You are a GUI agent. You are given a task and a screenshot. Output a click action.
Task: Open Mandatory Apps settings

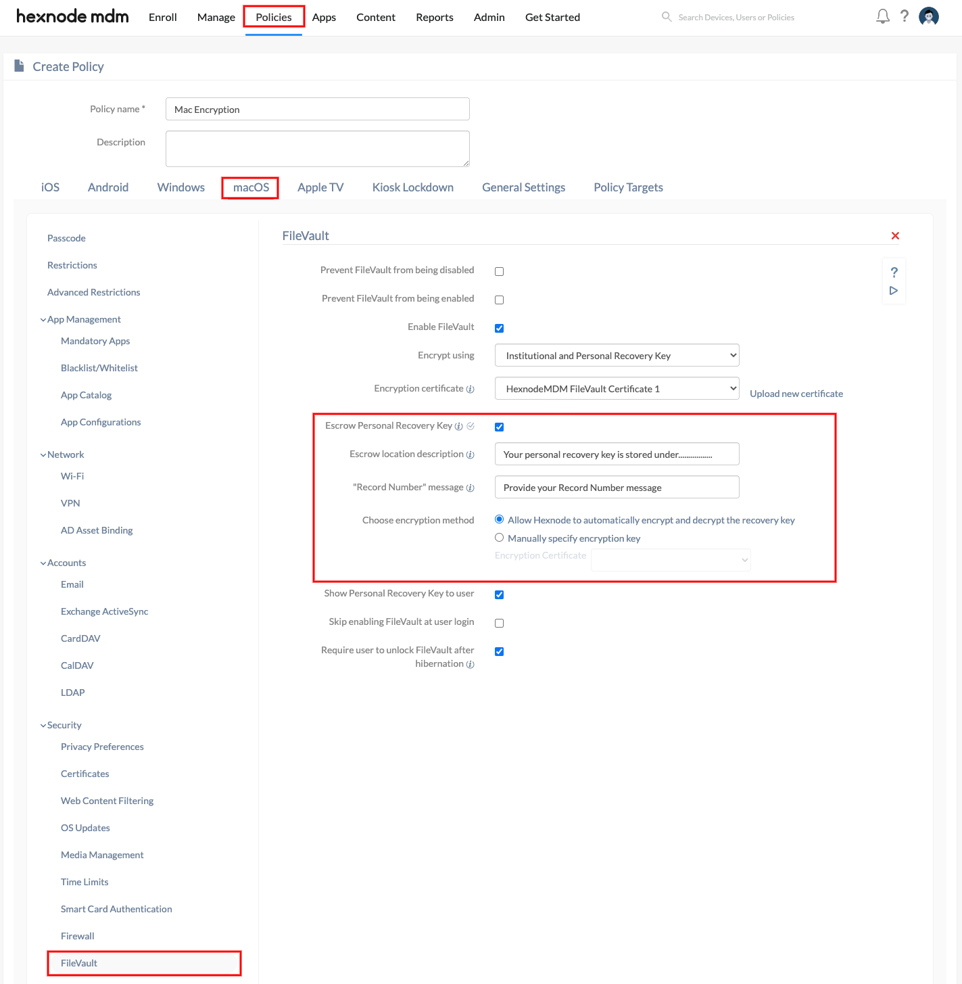pyautogui.click(x=95, y=341)
